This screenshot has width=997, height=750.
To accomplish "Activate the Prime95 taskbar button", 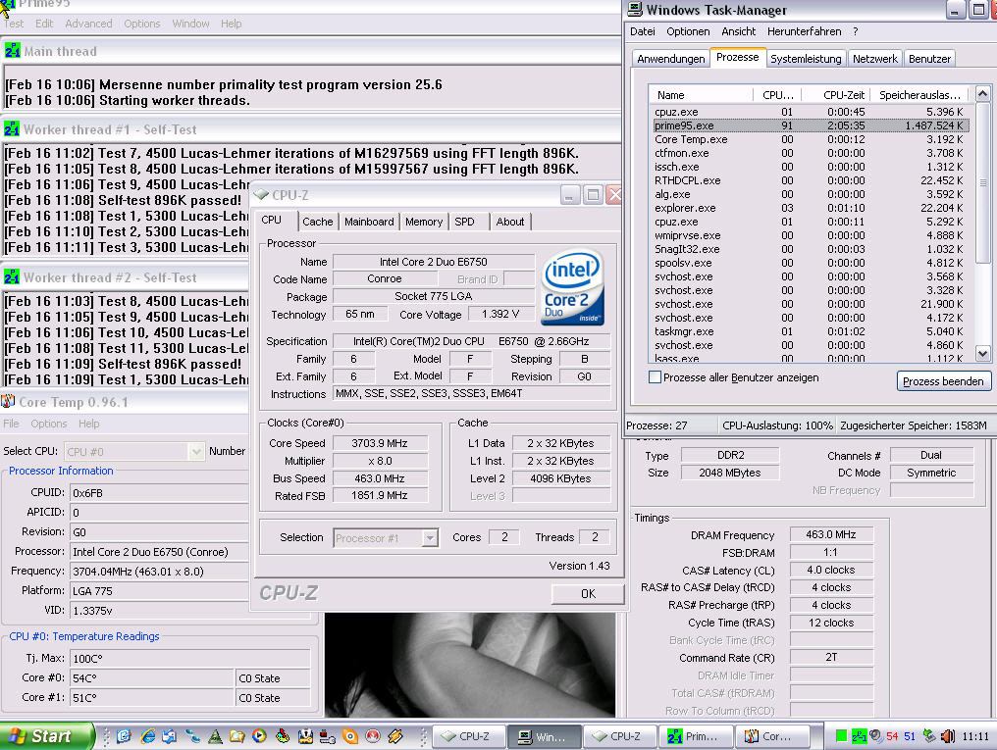I will coord(697,736).
